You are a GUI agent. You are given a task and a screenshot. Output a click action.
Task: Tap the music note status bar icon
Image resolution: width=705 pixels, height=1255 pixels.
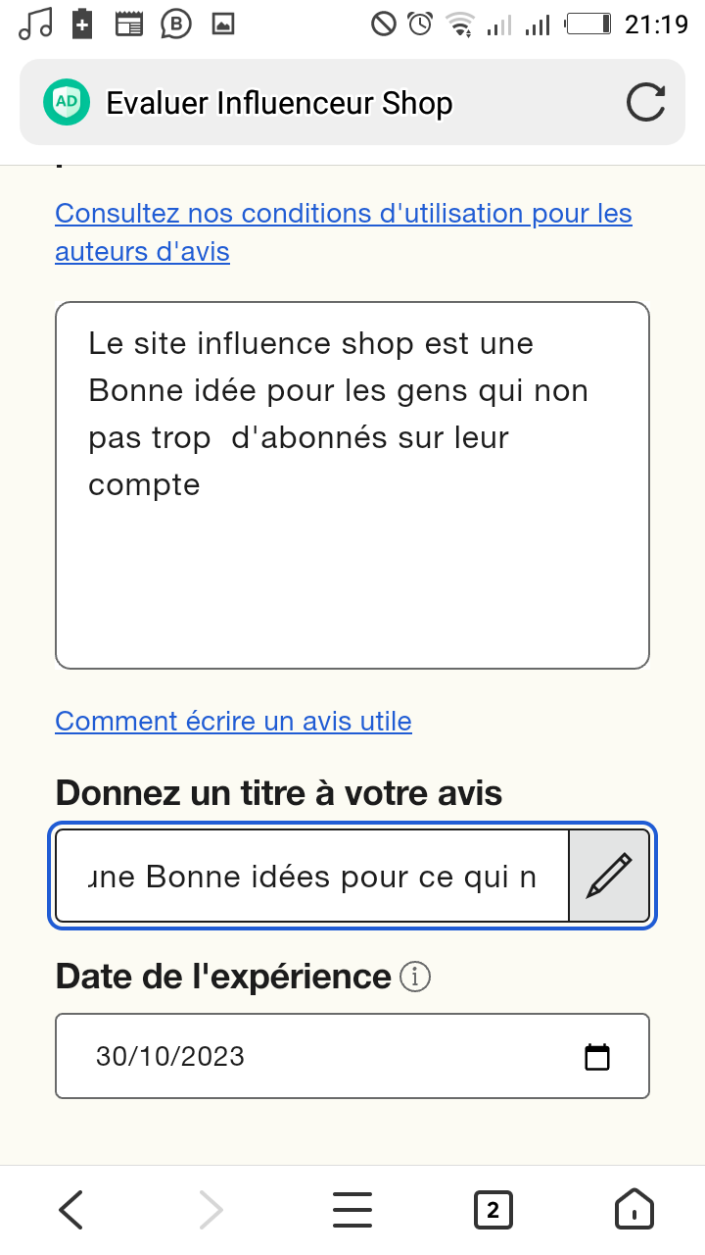tap(35, 24)
